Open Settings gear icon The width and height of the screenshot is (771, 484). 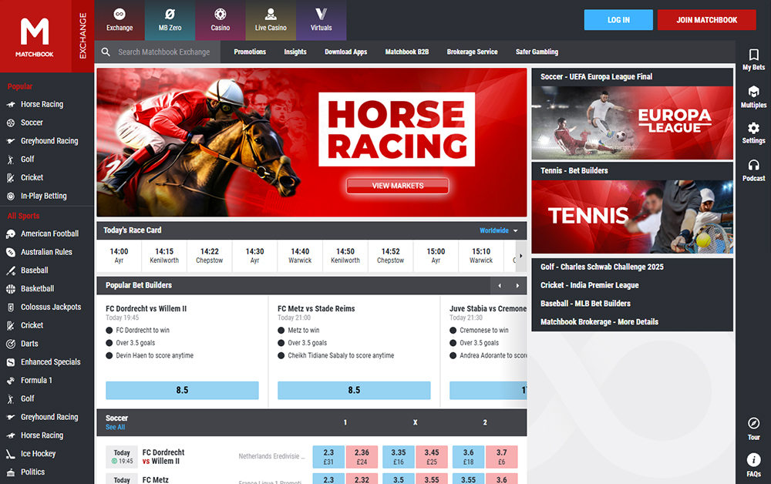click(x=754, y=128)
